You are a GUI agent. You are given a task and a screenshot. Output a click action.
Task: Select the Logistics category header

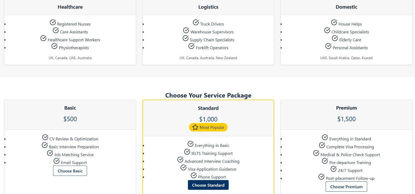[x=208, y=7]
